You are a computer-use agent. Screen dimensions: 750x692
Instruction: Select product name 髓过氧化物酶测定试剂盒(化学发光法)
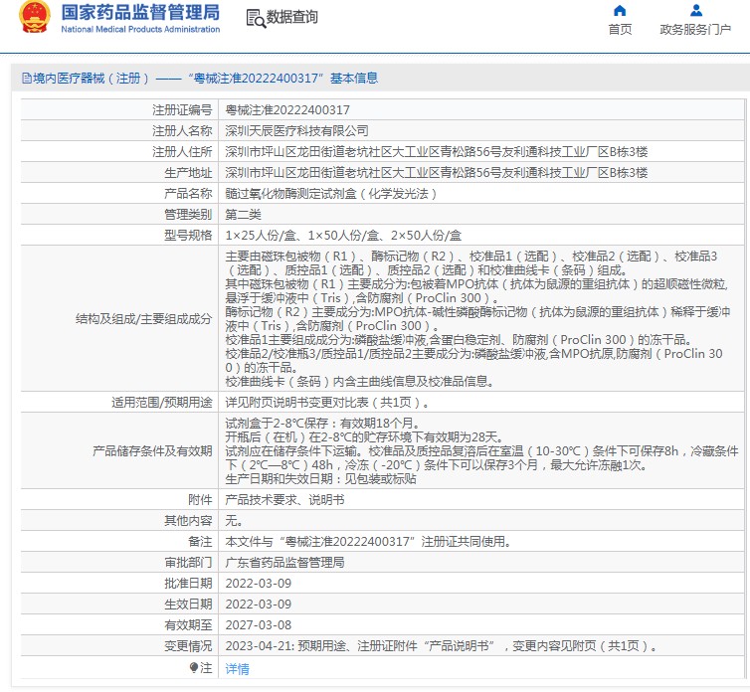pyautogui.click(x=332, y=194)
